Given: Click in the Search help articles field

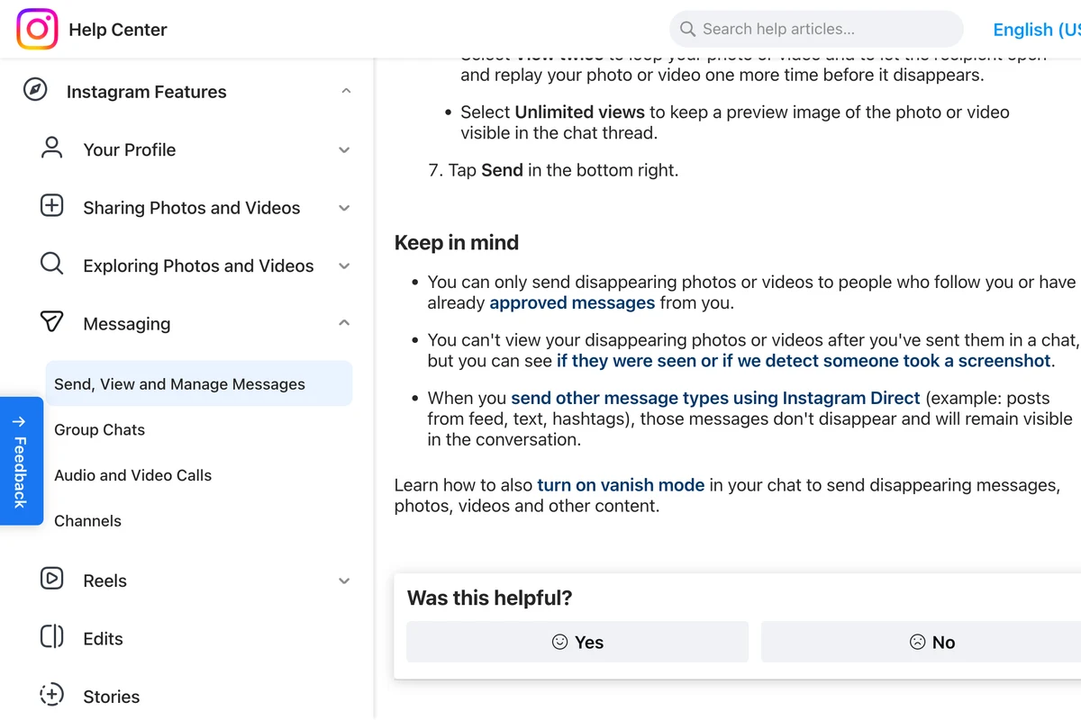Looking at the screenshot, I should pos(816,29).
